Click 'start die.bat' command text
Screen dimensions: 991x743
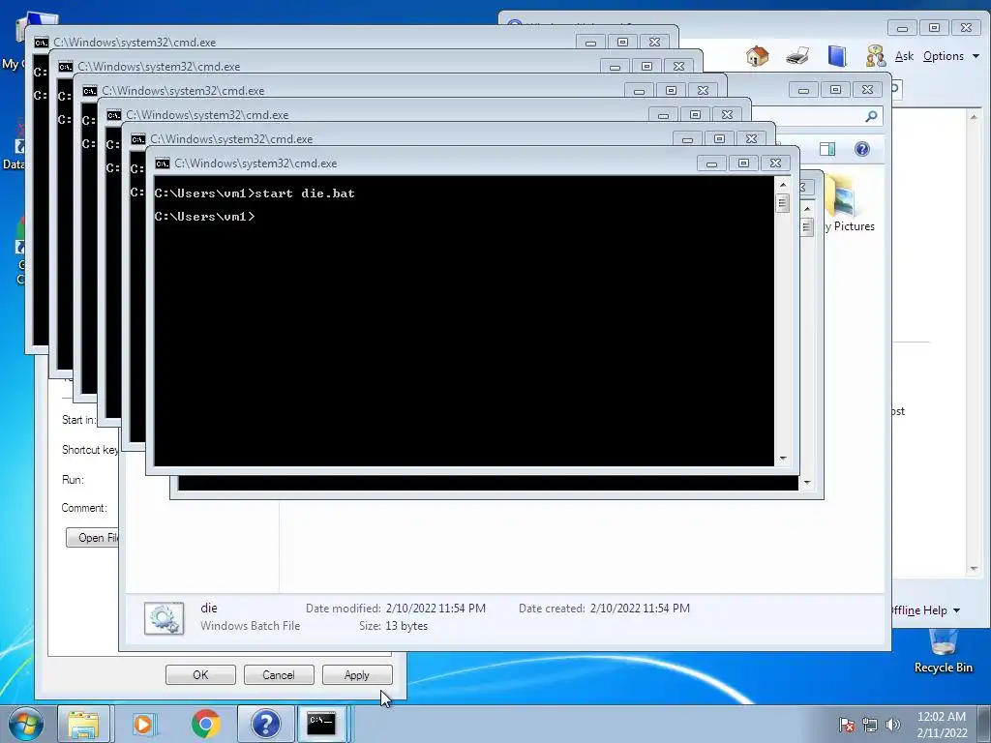tap(305, 193)
